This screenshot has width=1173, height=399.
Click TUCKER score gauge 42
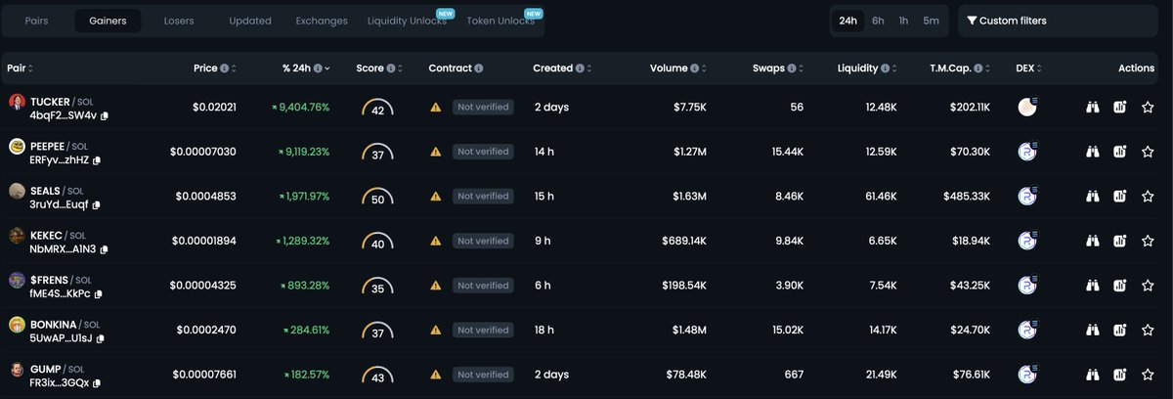tap(377, 110)
